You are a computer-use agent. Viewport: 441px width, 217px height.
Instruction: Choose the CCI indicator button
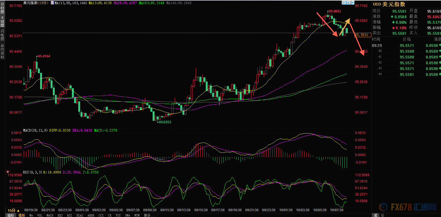pyautogui.click(x=101, y=215)
